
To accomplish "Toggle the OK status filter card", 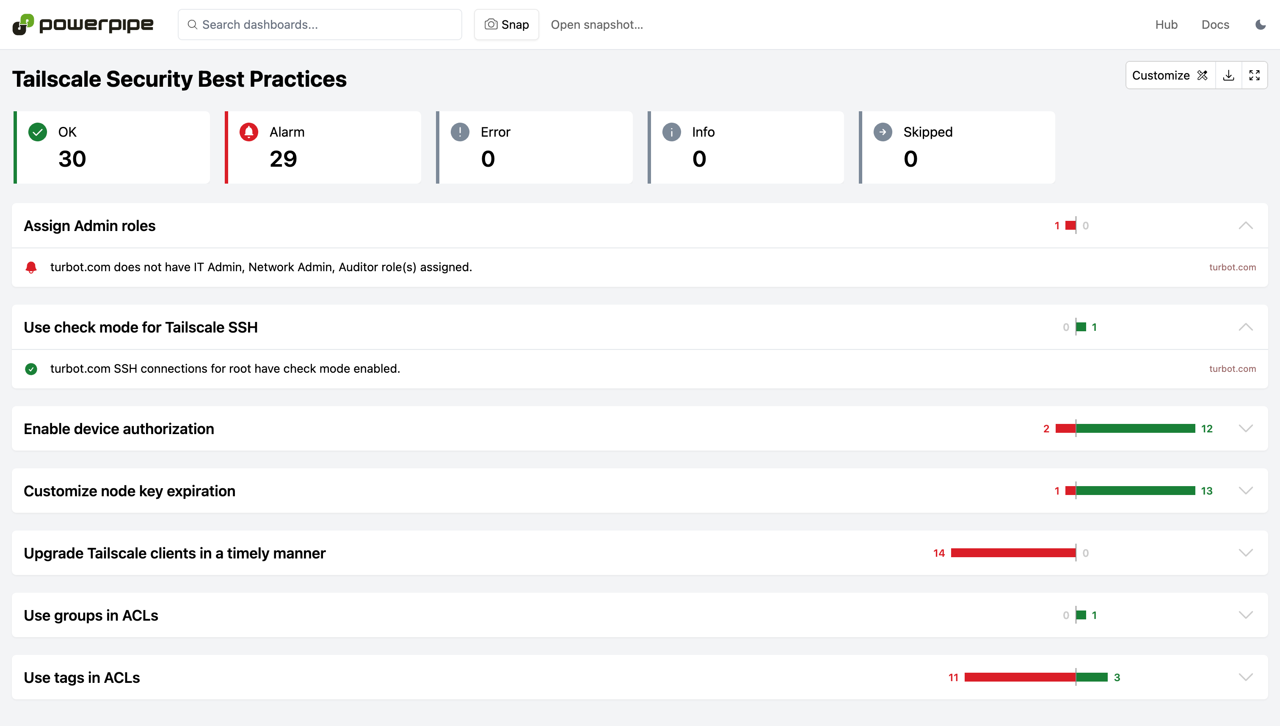I will tap(112, 147).
